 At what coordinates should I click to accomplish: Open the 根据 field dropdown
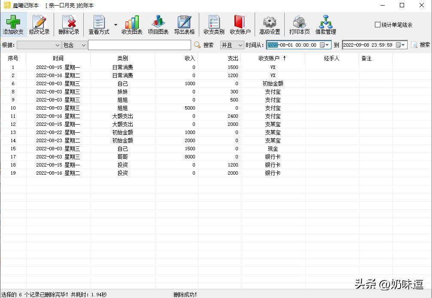[x=39, y=45]
